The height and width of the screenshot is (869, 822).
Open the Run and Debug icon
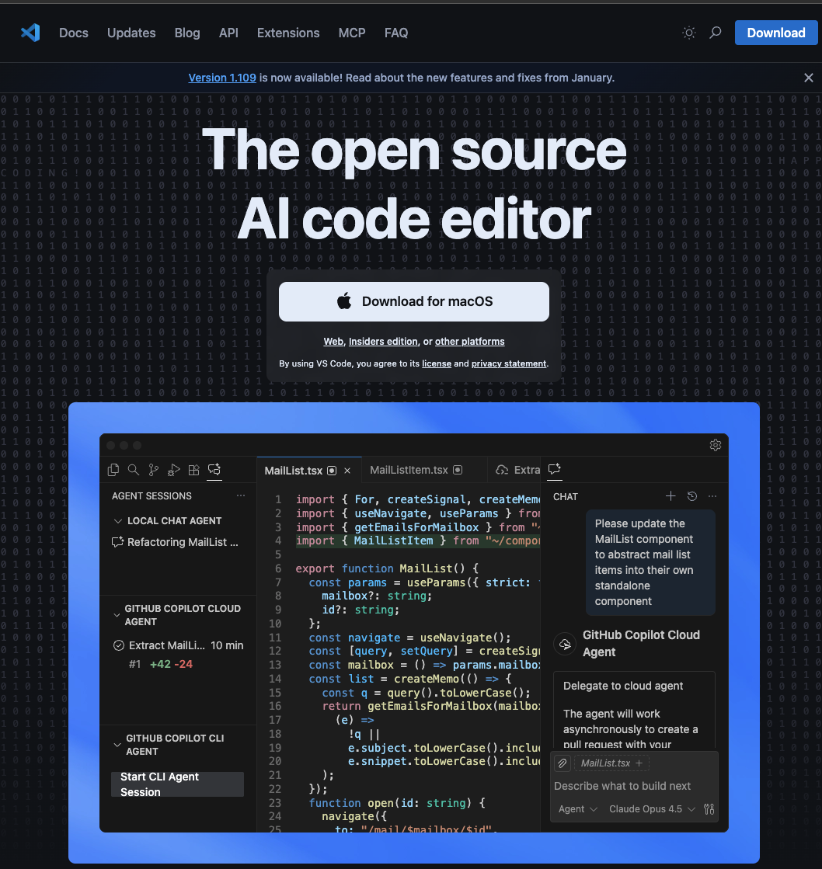coord(174,470)
